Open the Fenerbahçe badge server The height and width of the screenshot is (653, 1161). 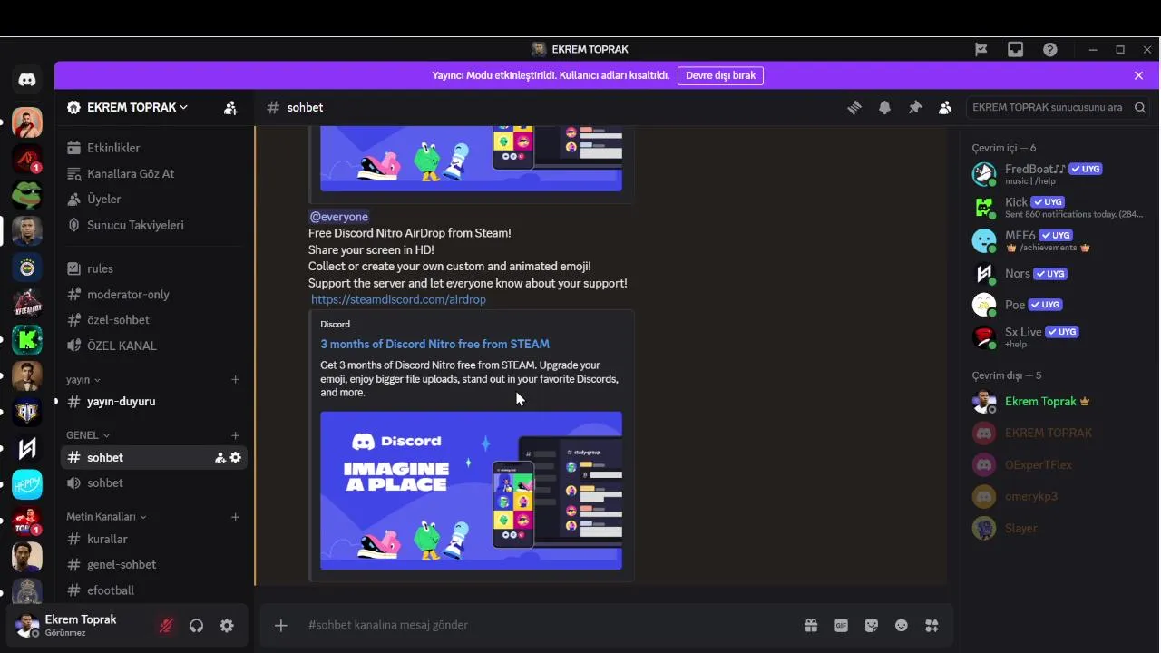tap(27, 268)
